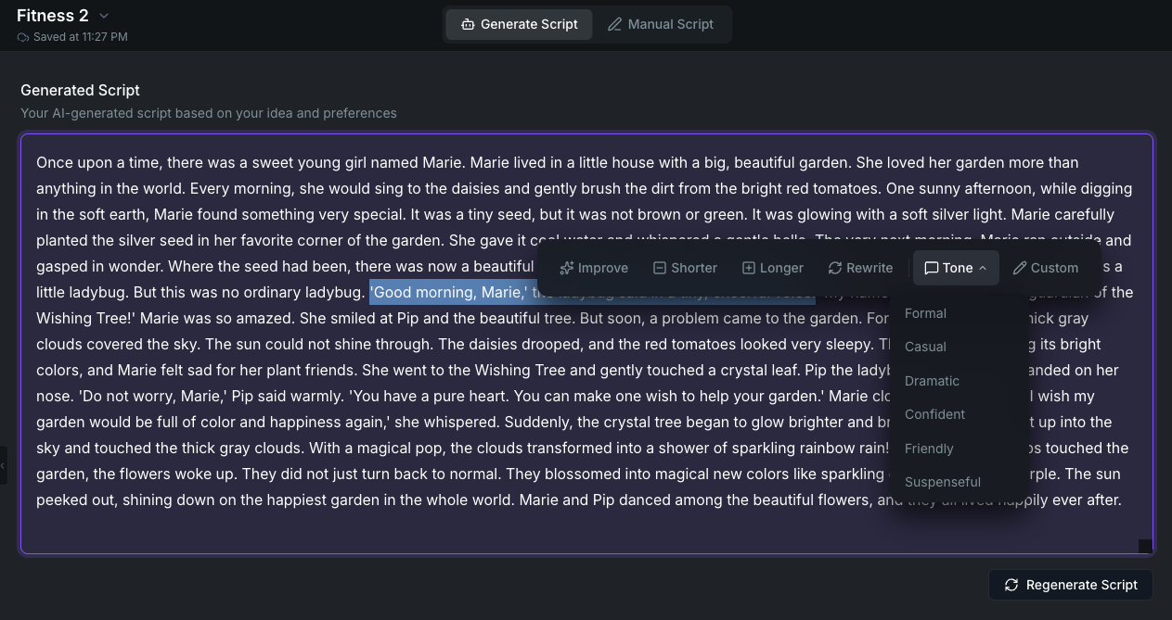Click the sync icon next to saved timestamp

pyautogui.click(x=22, y=37)
